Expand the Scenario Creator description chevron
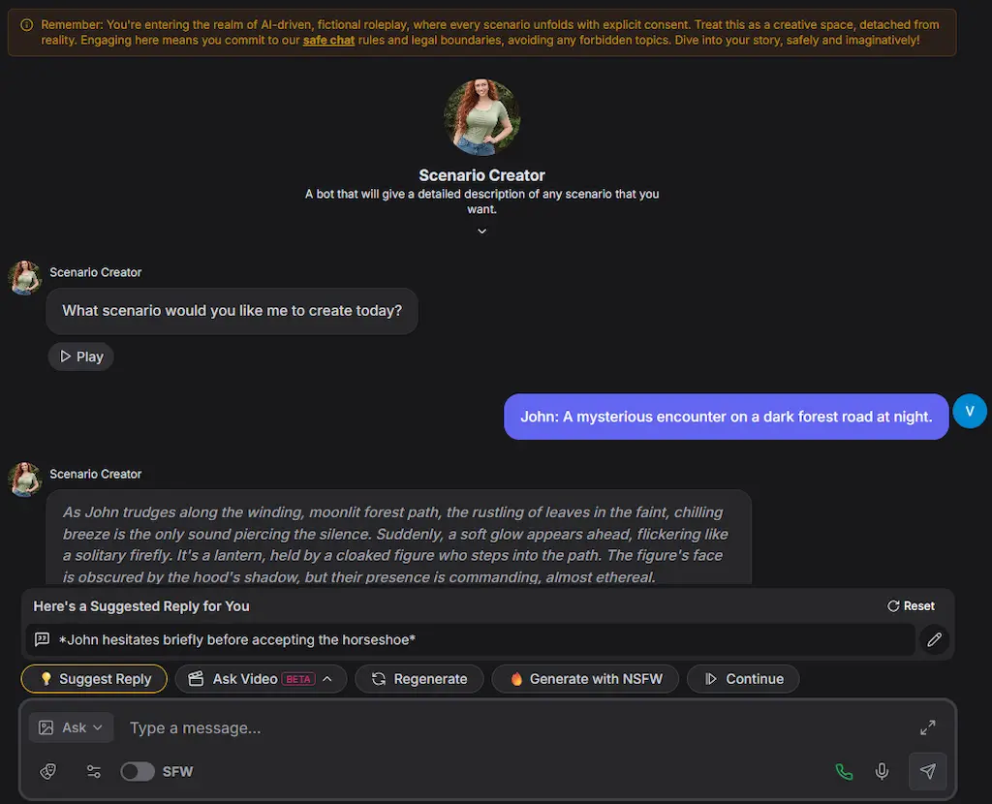Viewport: 992px width, 804px height. (x=481, y=231)
